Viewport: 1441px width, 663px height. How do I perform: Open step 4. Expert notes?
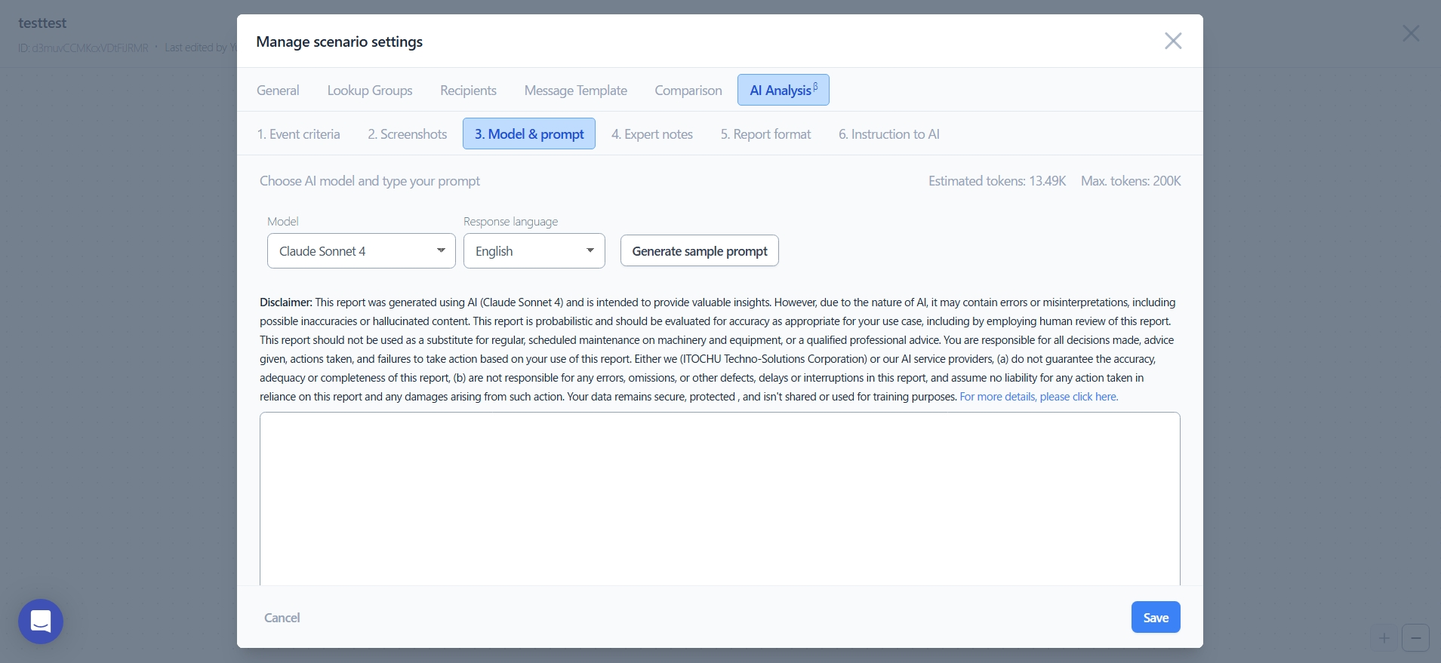click(651, 134)
